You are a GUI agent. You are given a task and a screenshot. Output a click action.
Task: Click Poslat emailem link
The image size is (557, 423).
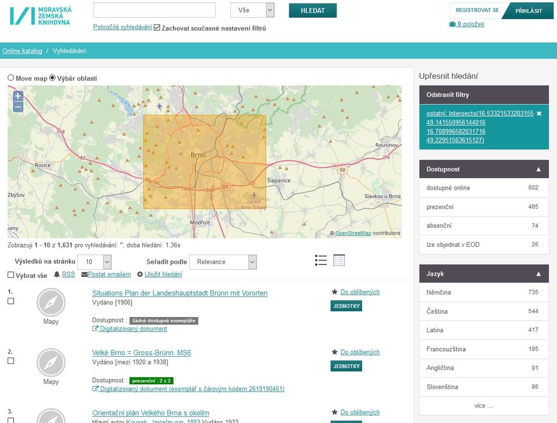coord(109,274)
